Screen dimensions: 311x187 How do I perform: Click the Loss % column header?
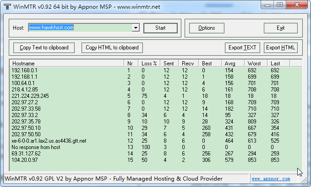click(149, 64)
